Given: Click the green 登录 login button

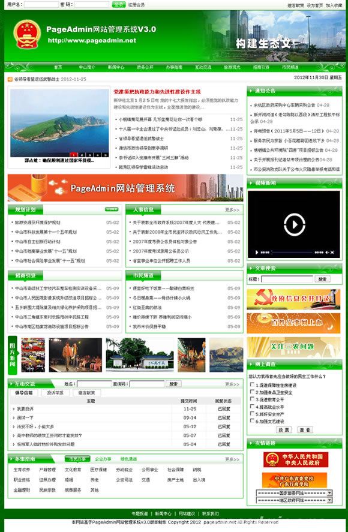Looking at the screenshot, I should point(119,4).
